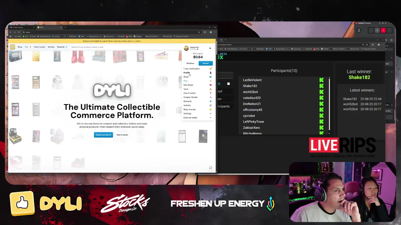Click the DYLI logo icon in the navbar

point(12,47)
